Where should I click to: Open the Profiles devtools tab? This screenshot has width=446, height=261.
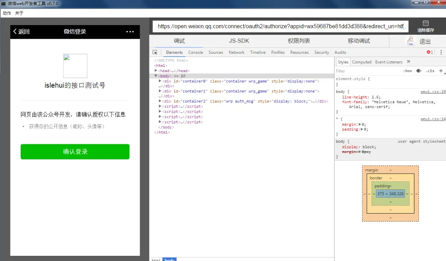(278, 52)
